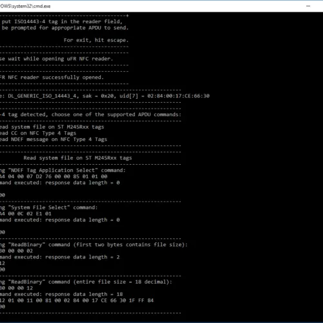This screenshot has height=323, width=323.
Task: Click the 'entire file size = 18 decimal' line
Action: click(x=86, y=282)
